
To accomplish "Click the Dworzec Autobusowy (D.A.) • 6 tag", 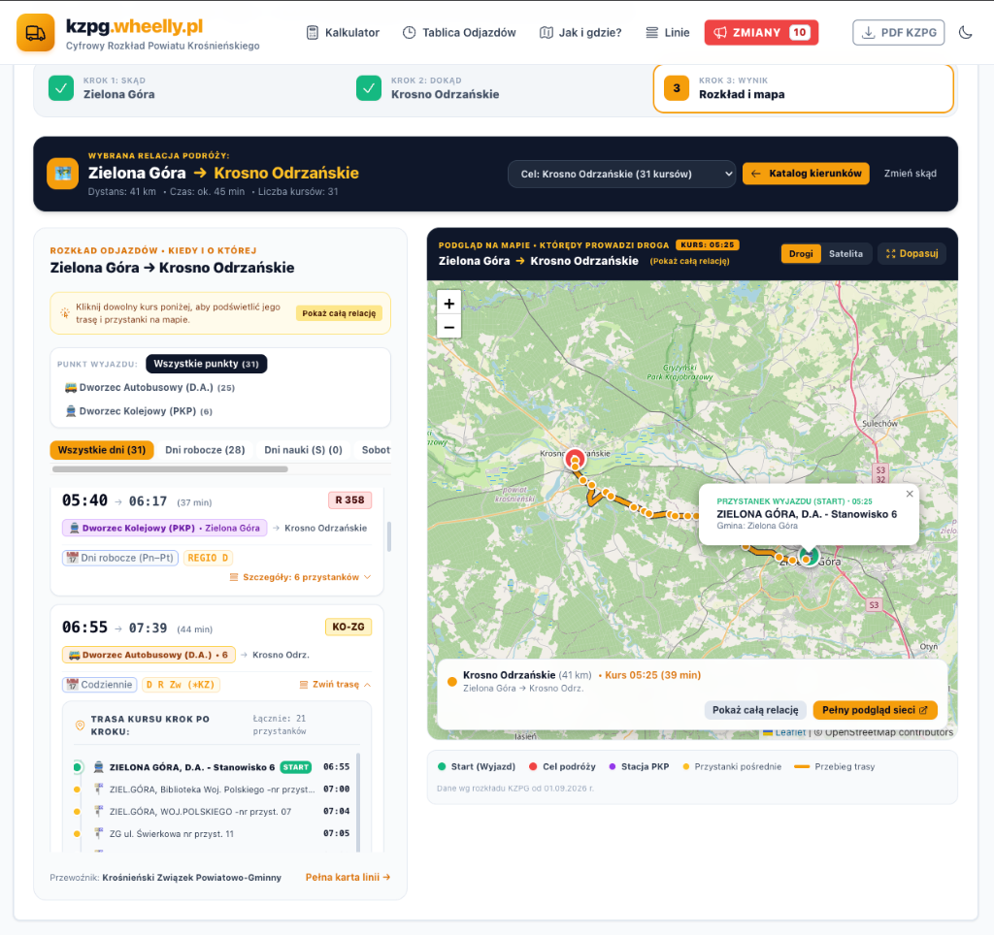I will [149, 655].
